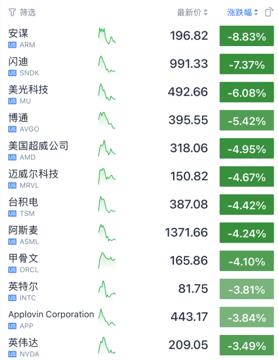The image size is (278, 362).
Task: Open the ARM mini trend chart
Action: tap(106, 36)
